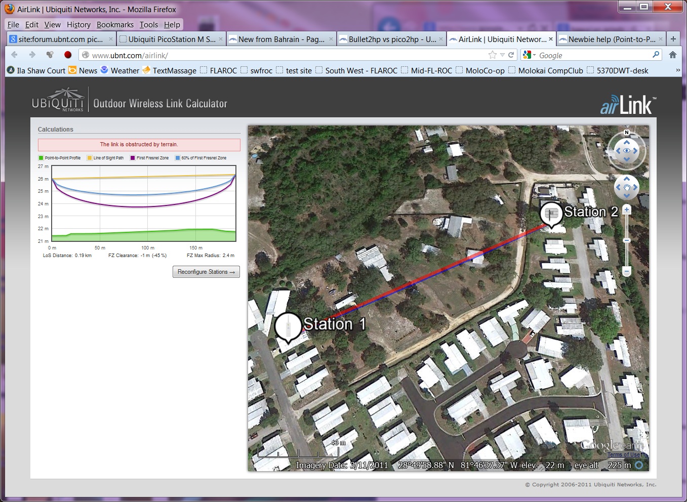Reload the page using the refresh icon
Image resolution: width=687 pixels, height=502 pixels.
[x=511, y=55]
